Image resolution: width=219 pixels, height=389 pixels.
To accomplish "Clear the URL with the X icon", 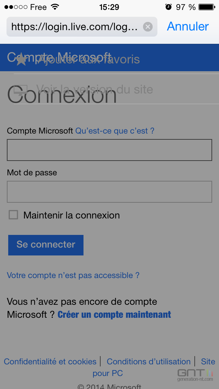I will point(147,27).
